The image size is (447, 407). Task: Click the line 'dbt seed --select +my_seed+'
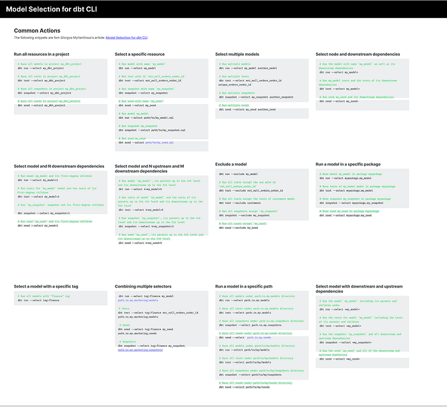point(339,359)
